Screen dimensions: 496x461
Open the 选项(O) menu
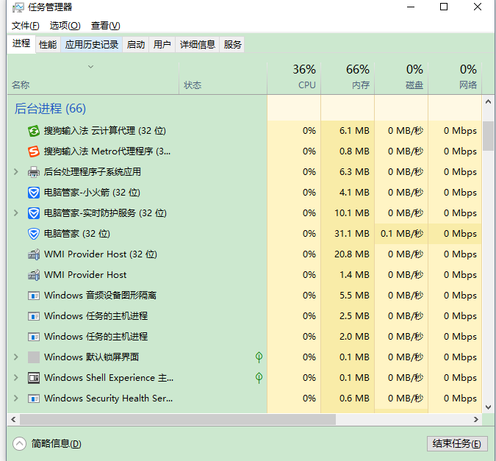tap(65, 25)
